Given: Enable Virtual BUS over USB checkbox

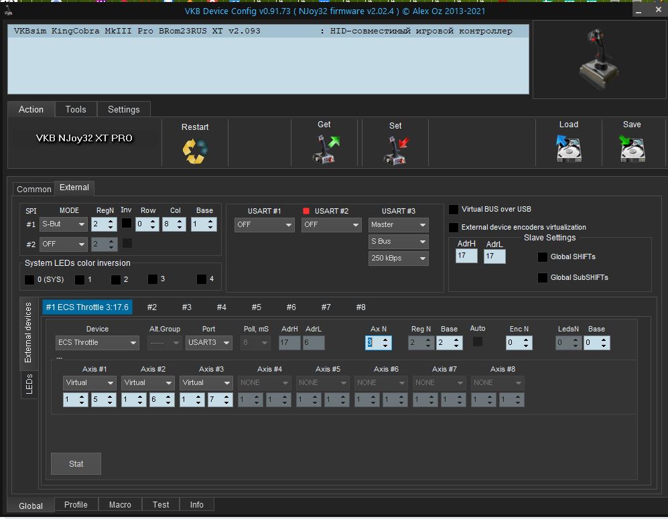Looking at the screenshot, I should tap(454, 210).
